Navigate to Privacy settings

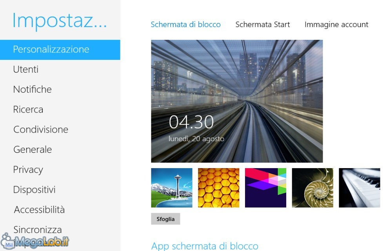click(28, 170)
